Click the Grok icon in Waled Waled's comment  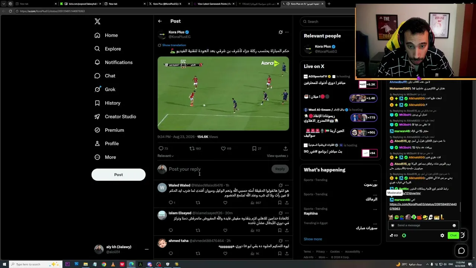point(281,185)
